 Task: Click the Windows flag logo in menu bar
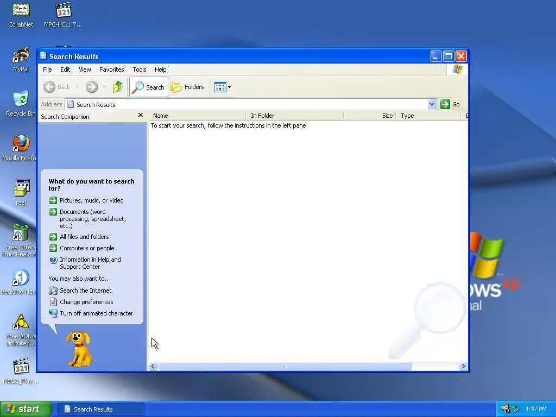point(457,69)
